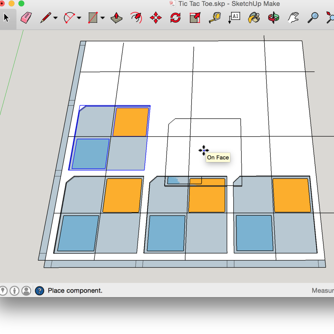Click the yellow minimize window button

pyautogui.click(x=11, y=3)
